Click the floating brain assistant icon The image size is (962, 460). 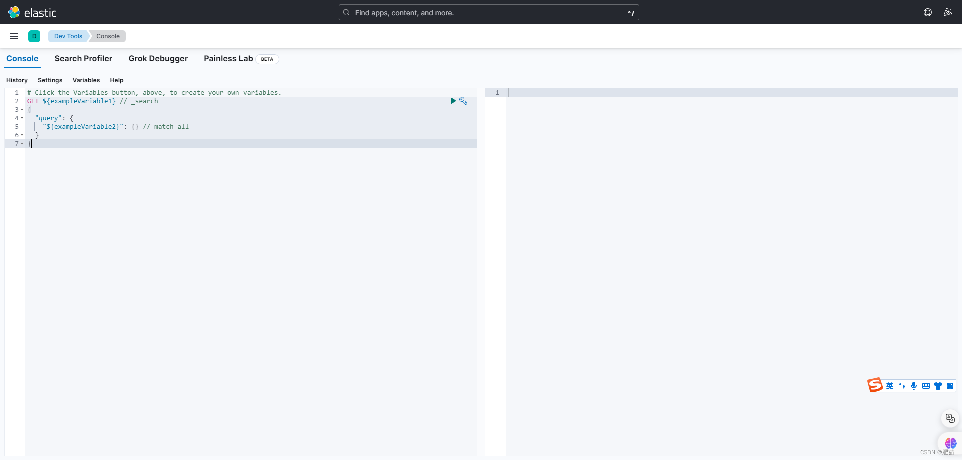coord(950,443)
